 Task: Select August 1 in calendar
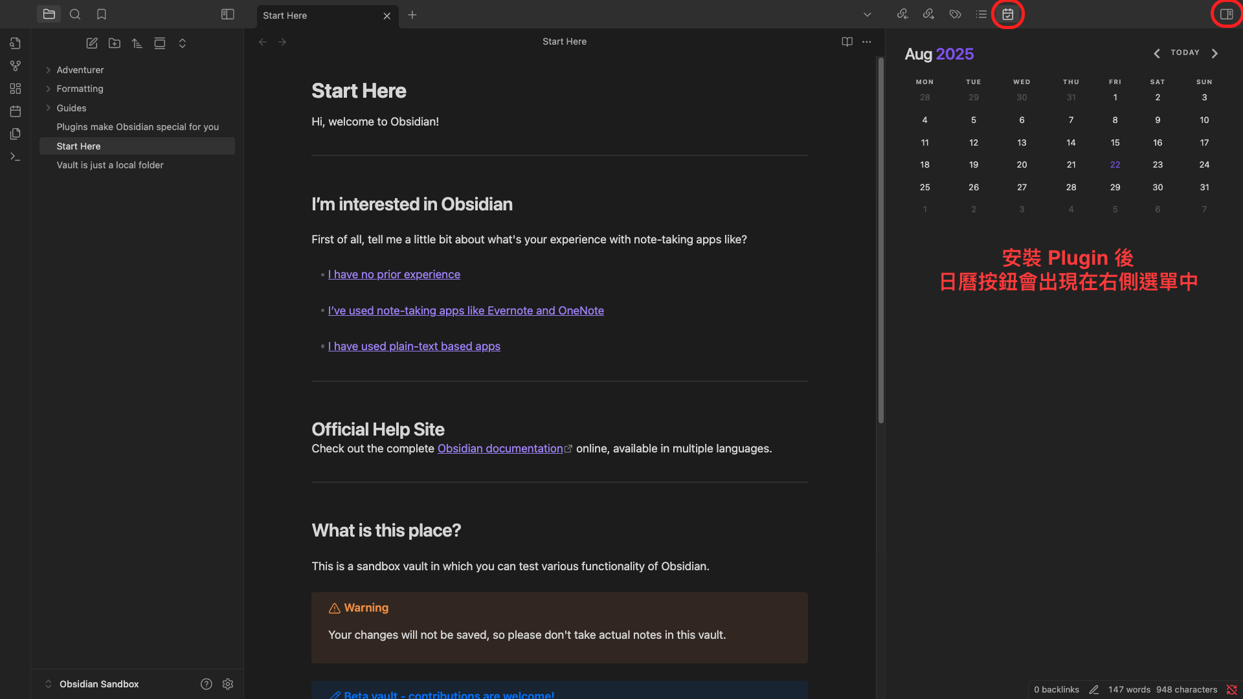pos(1115,98)
